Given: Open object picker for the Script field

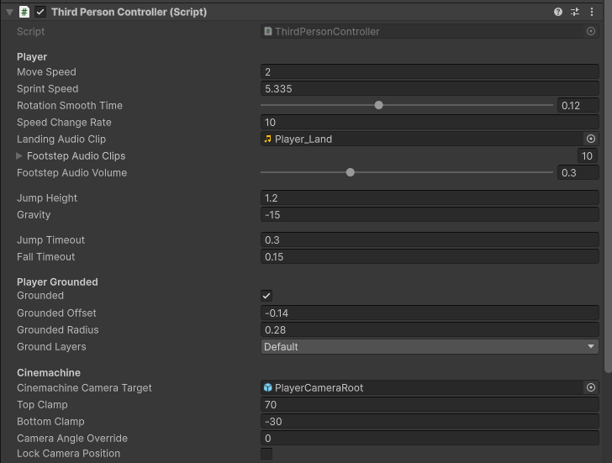Looking at the screenshot, I should pyautogui.click(x=591, y=31).
